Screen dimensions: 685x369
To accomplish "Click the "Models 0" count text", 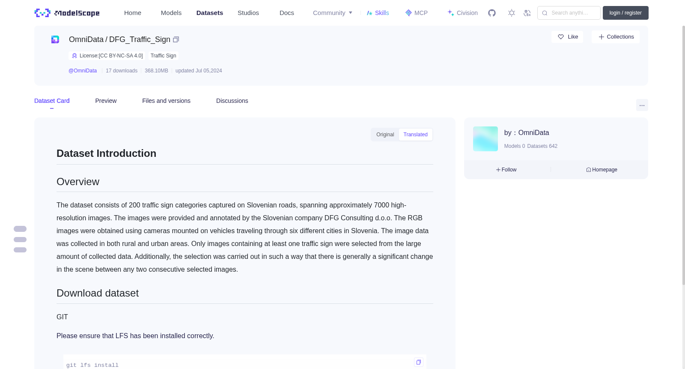I will [515, 146].
